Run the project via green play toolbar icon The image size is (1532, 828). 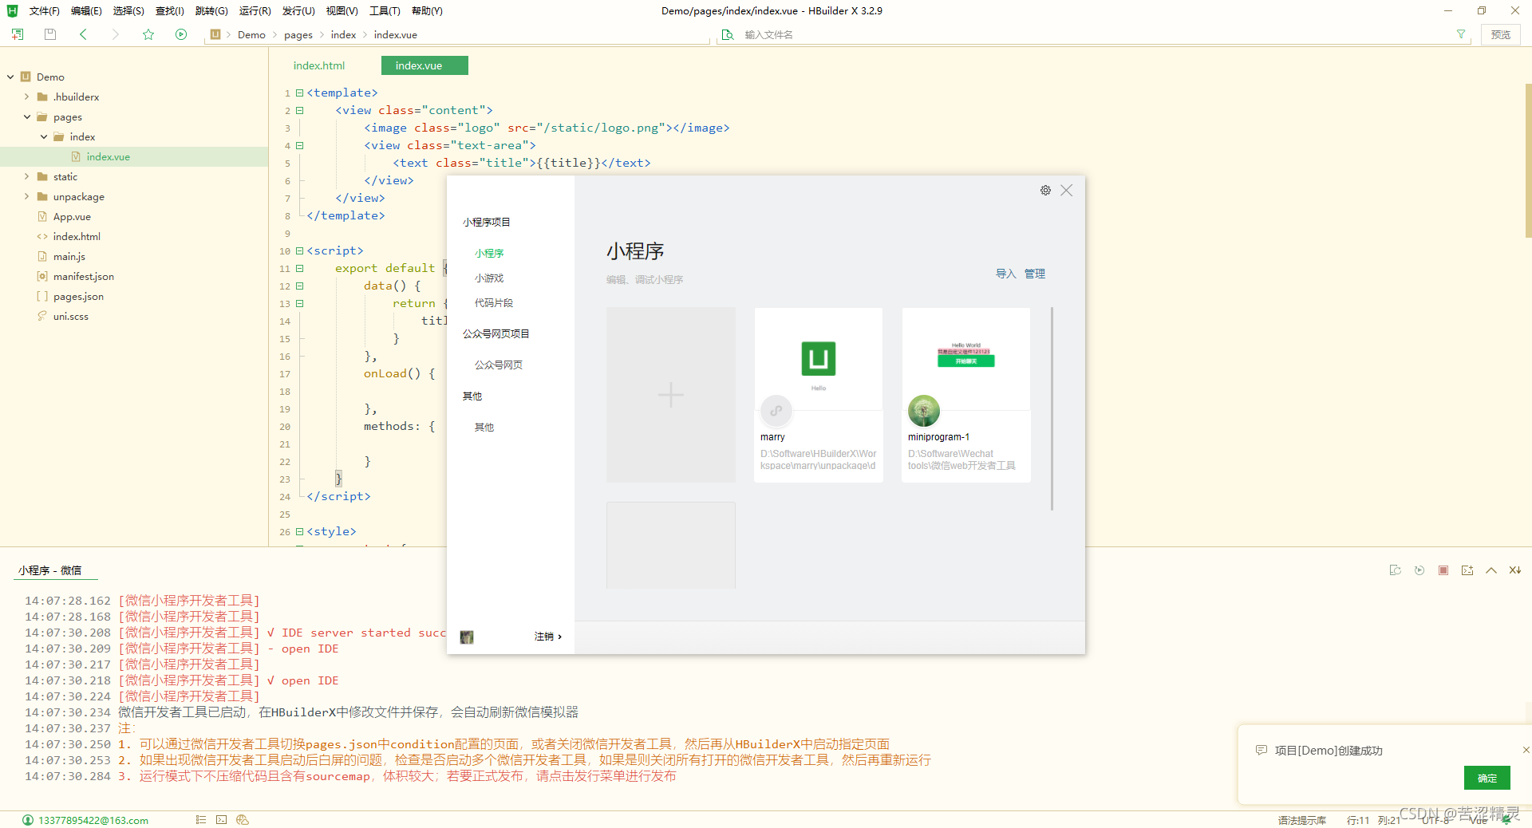point(181,34)
